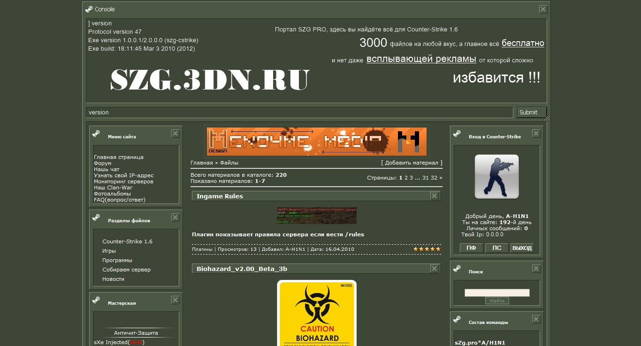
Task: Open FAQ(вопрос/ответ) link
Action: click(x=120, y=200)
